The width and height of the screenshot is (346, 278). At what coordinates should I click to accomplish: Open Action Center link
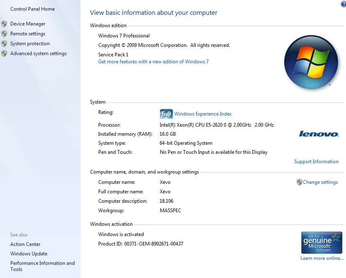point(25,244)
